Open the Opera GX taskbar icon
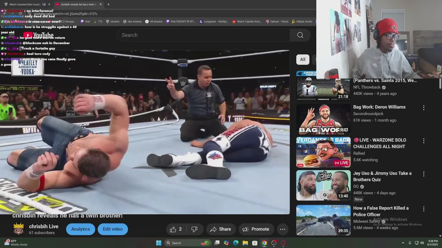This screenshot has width=442, height=248. 283,243
